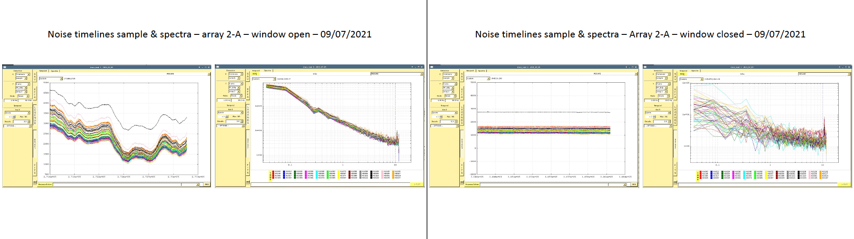Viewport: 854px width, 239px height.
Task: Toggle cyan KA048 legend entry in window-open spectrum
Action: (317, 172)
